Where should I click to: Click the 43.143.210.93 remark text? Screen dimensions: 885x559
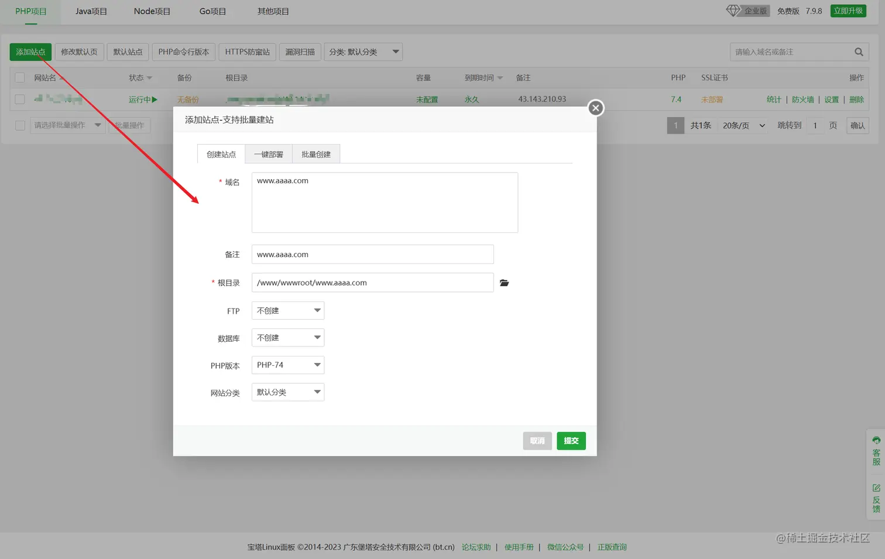pos(542,99)
